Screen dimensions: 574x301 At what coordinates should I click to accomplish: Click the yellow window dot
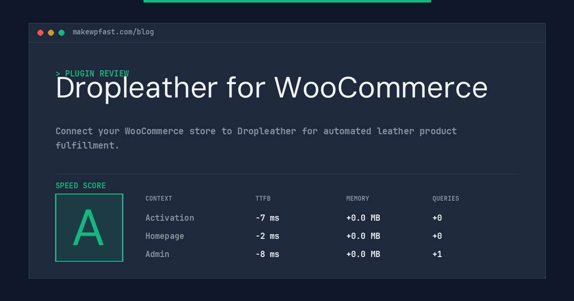click(x=51, y=32)
